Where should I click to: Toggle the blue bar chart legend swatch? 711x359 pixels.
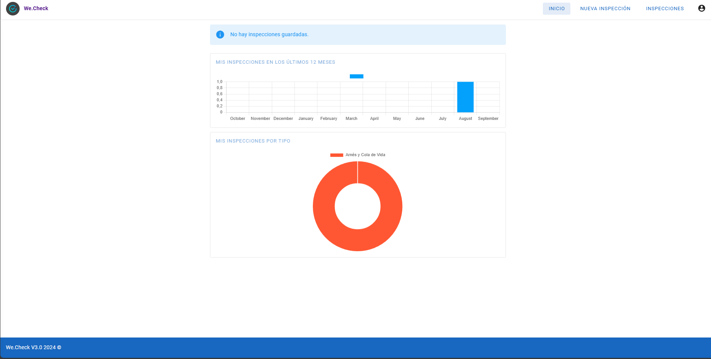[x=356, y=77]
